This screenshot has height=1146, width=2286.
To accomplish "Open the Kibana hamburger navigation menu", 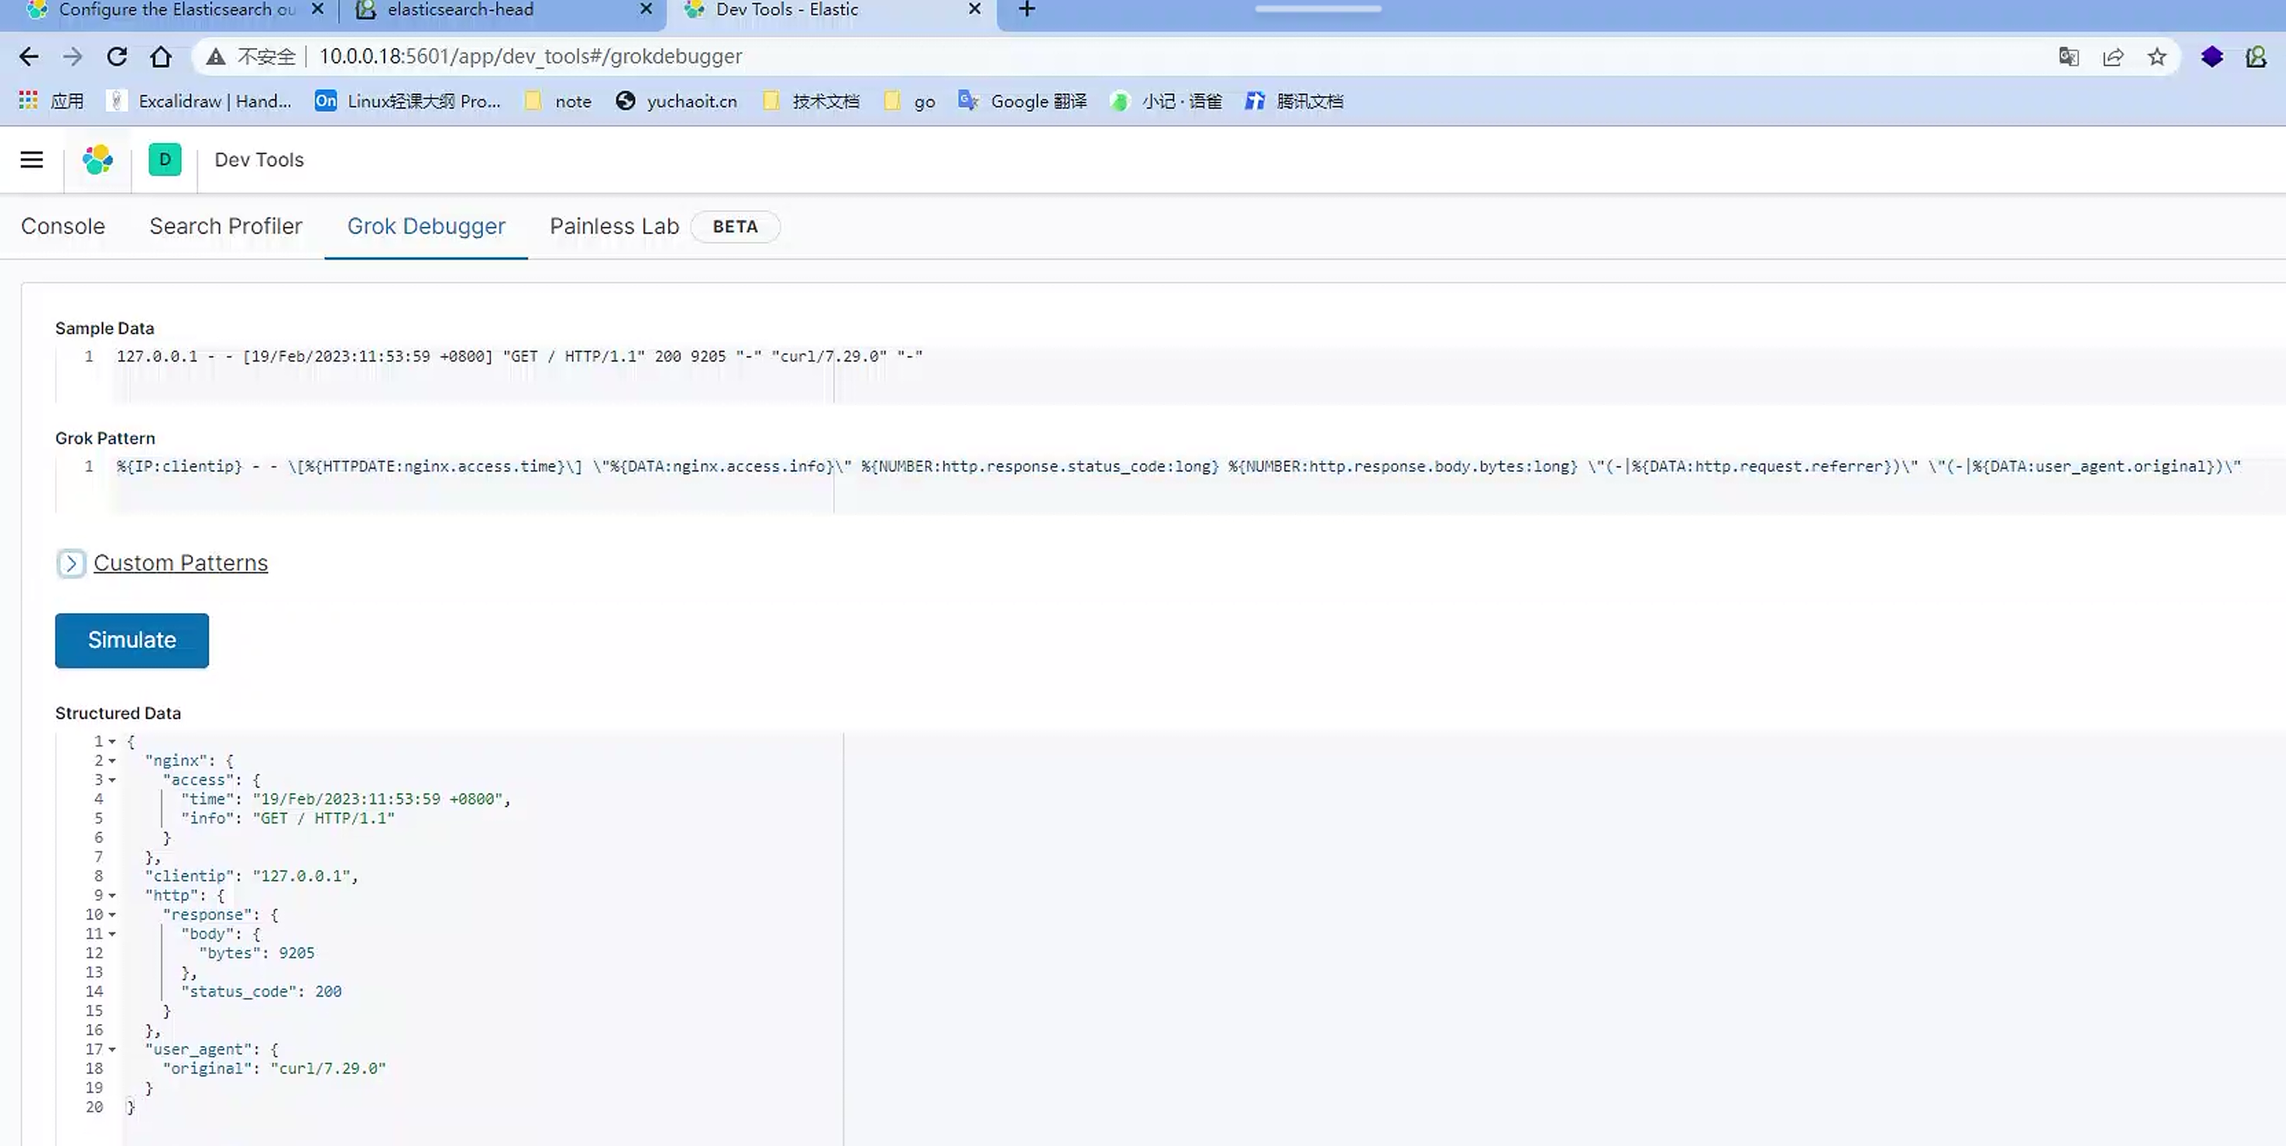I will click(32, 160).
